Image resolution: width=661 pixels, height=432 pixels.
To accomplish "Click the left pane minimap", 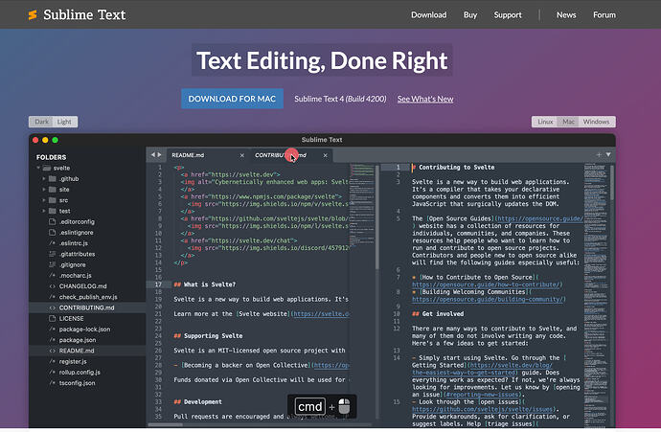I will [362, 207].
